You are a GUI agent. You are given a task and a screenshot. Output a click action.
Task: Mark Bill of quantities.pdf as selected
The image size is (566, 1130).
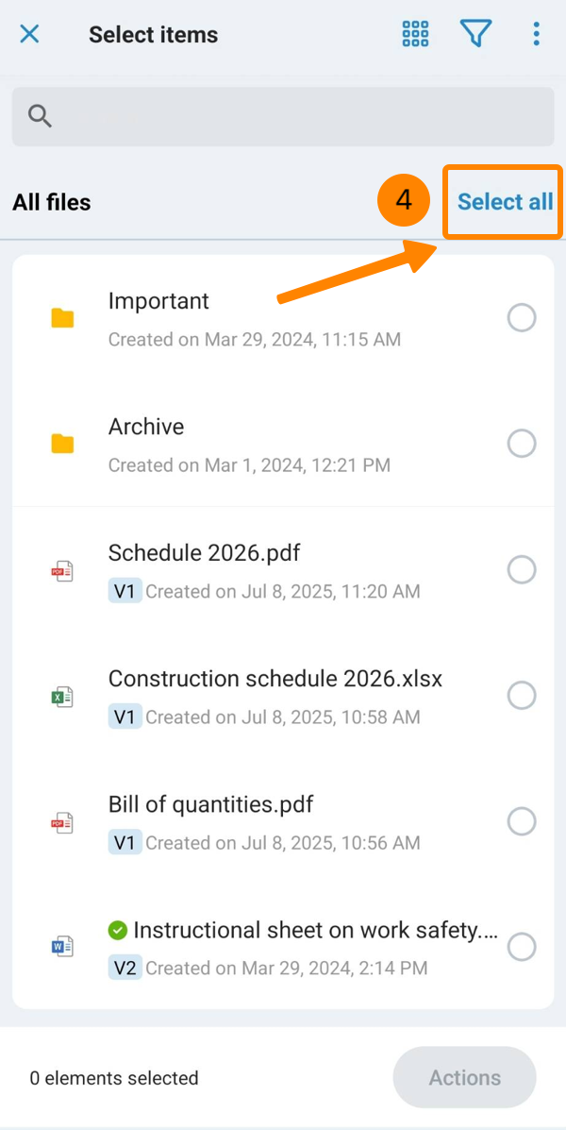coord(522,821)
